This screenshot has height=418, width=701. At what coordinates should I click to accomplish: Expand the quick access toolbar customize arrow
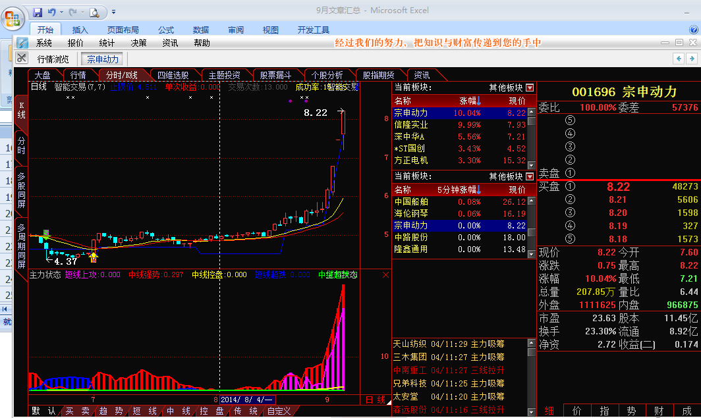[x=113, y=12]
